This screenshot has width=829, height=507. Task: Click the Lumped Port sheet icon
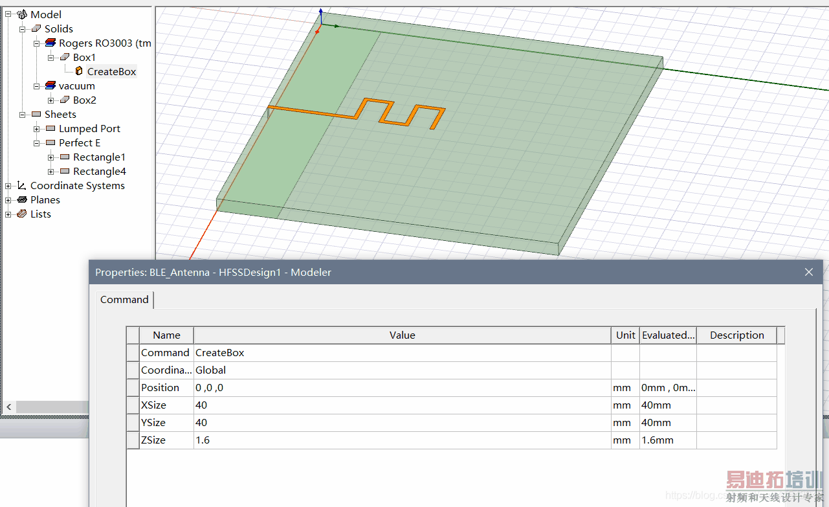50,128
